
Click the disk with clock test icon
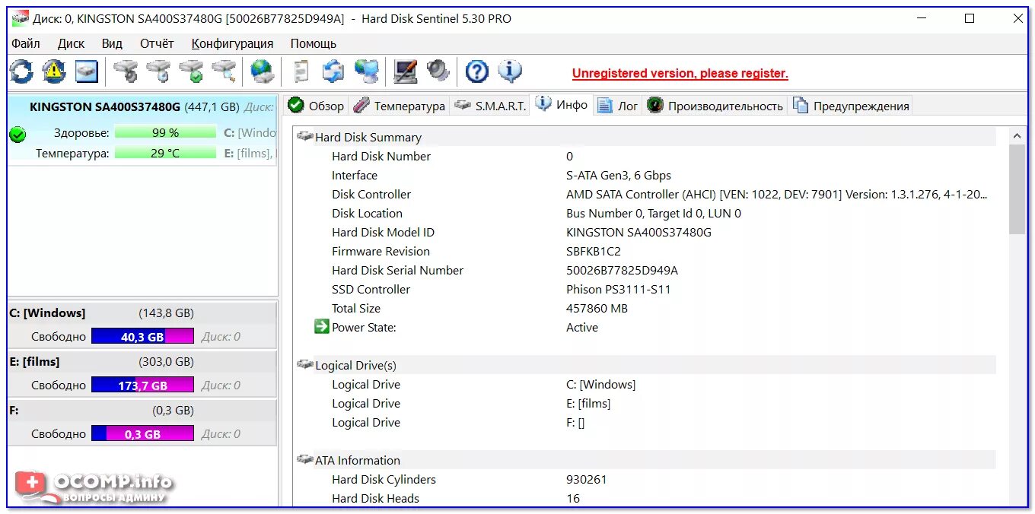pyautogui.click(x=158, y=72)
